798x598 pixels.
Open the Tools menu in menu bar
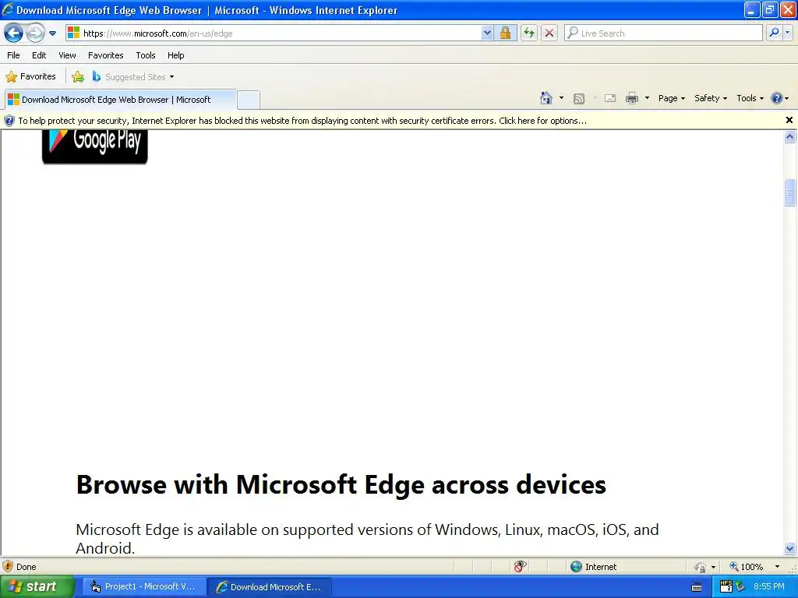pos(146,55)
